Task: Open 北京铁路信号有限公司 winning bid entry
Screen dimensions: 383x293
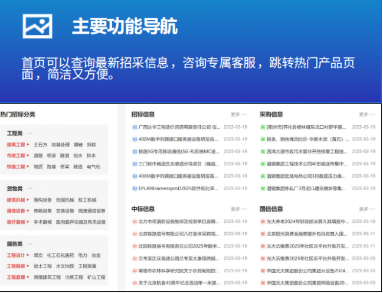Action: (x=179, y=234)
